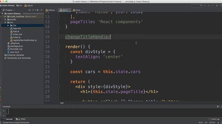Click LF line separator in status bar
This screenshot has width=222, height=124.
[206, 123]
